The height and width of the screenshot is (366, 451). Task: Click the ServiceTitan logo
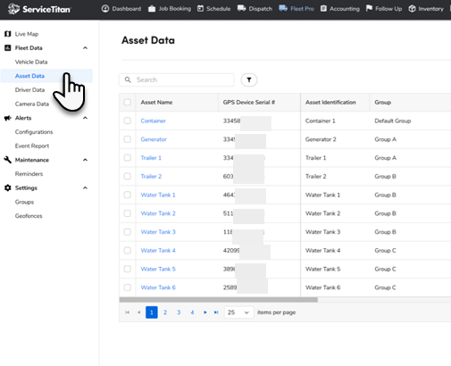tap(39, 9)
